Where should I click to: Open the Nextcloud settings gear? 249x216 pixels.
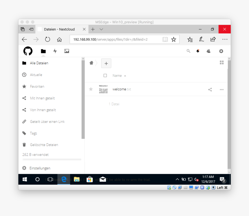[x=221, y=51]
